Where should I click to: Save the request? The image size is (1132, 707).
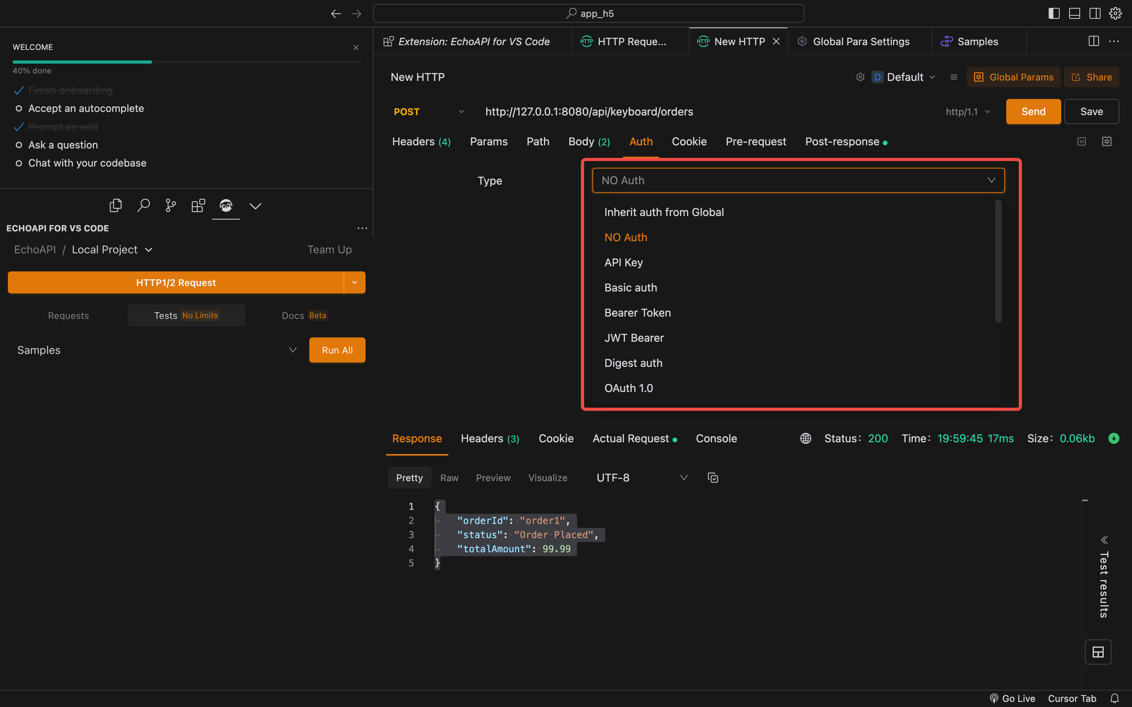(1091, 112)
